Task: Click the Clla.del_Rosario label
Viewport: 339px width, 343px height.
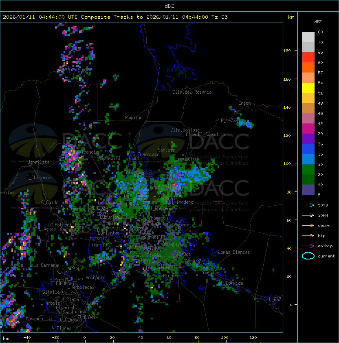Action: 192,92
